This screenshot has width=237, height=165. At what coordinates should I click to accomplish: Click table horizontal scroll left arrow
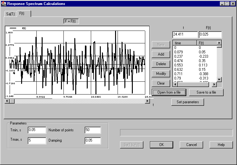pos(175,84)
